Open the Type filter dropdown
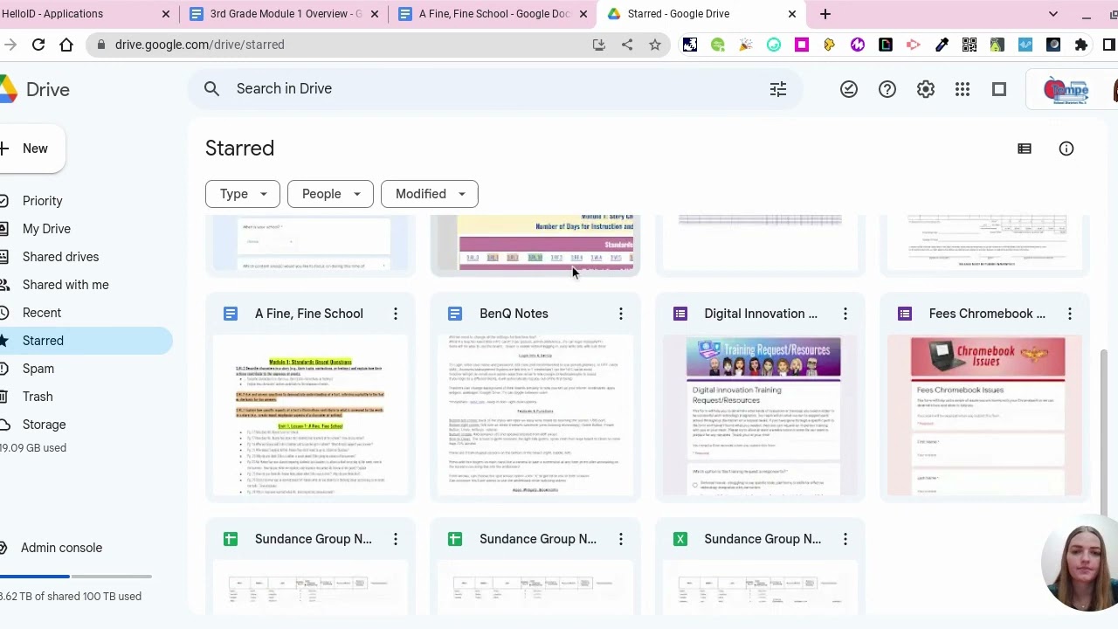The width and height of the screenshot is (1118, 629). coord(243,194)
